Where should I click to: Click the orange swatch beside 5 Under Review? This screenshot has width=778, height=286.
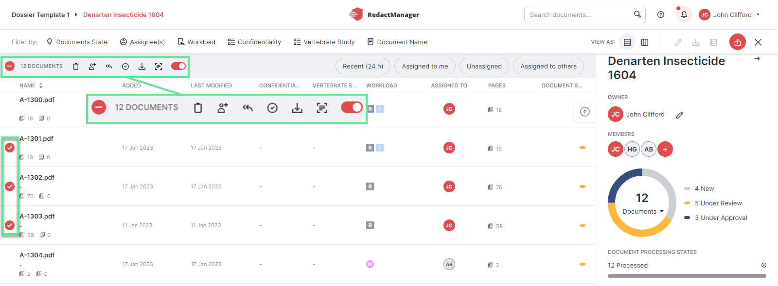pyautogui.click(x=687, y=203)
